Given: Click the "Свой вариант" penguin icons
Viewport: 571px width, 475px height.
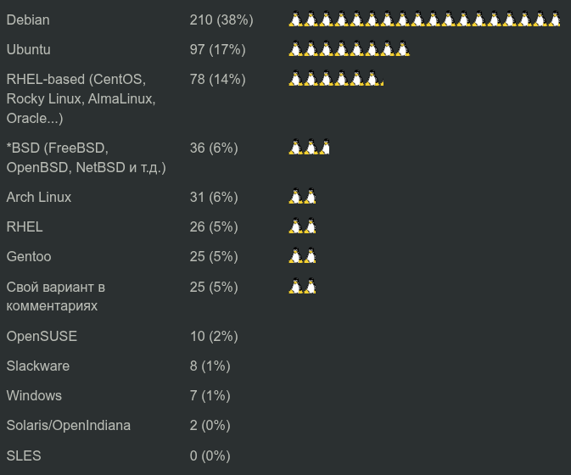Looking at the screenshot, I should pyautogui.click(x=302, y=287).
